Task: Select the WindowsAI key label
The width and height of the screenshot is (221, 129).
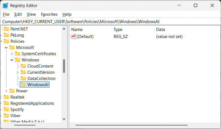Action: click(38, 84)
